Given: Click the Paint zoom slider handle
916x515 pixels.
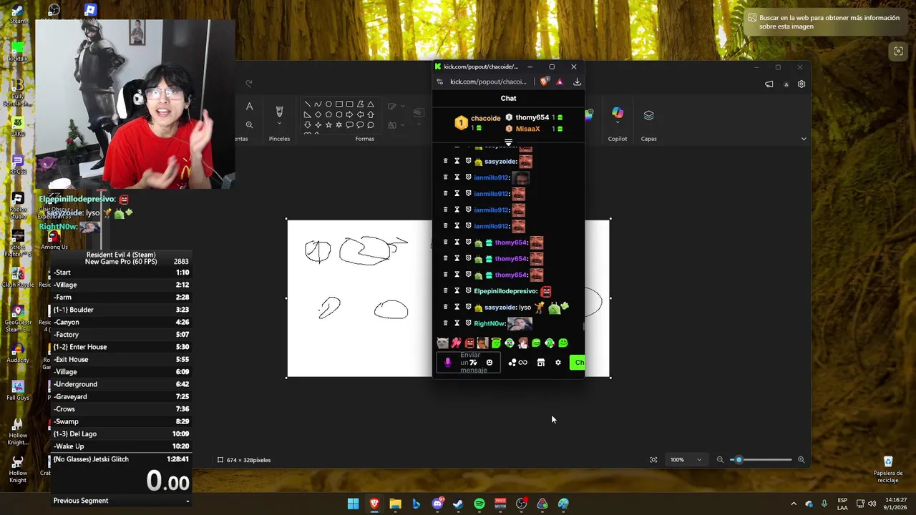Looking at the screenshot, I should pyautogui.click(x=739, y=460).
